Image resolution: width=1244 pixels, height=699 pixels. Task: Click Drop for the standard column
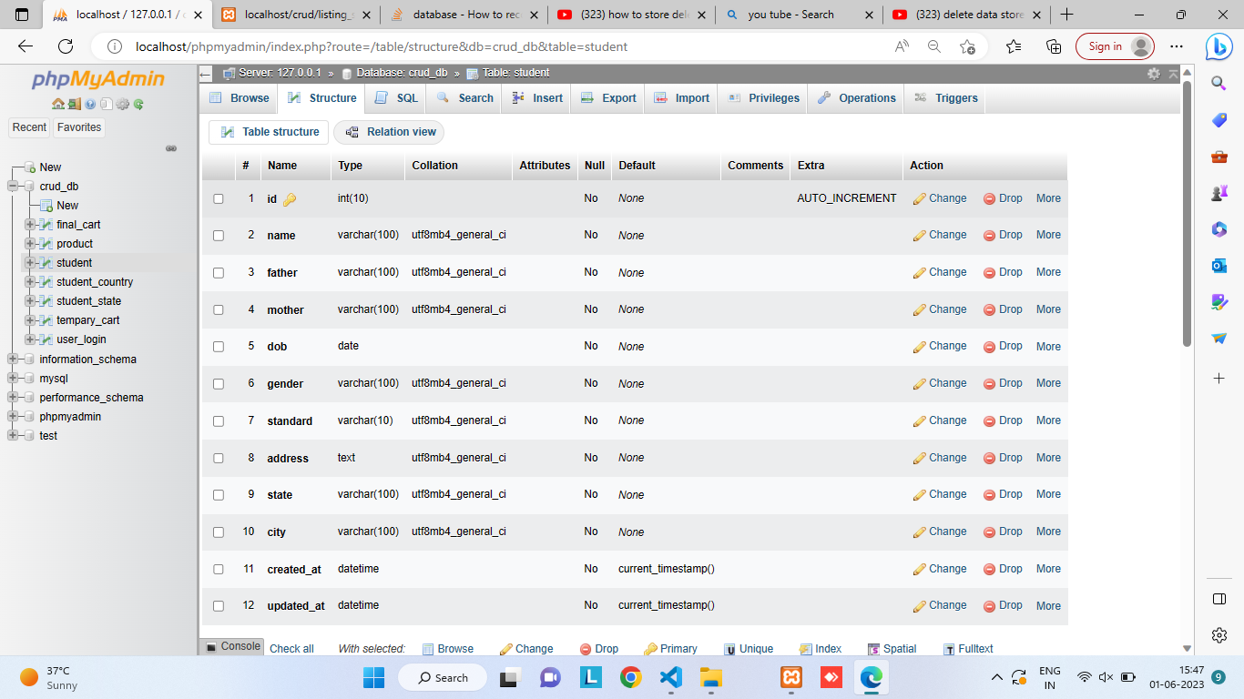1003,420
